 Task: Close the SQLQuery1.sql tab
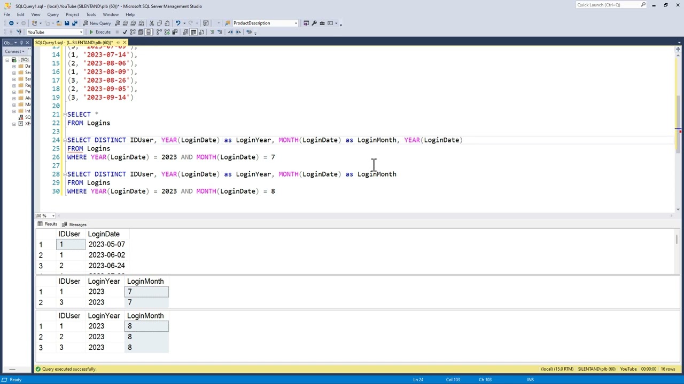click(125, 43)
